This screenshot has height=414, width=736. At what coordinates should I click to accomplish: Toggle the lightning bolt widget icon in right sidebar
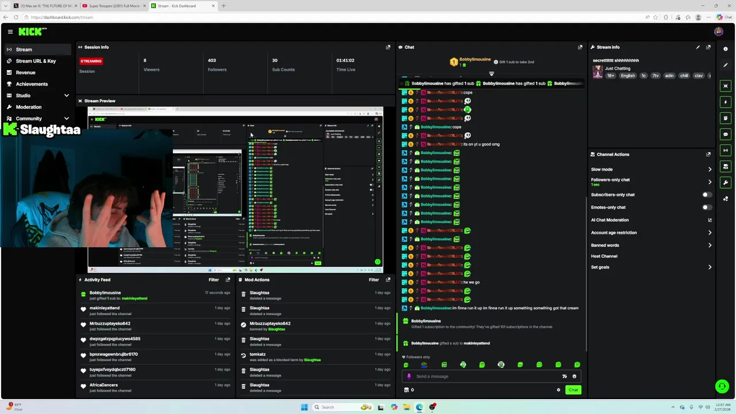(726, 102)
